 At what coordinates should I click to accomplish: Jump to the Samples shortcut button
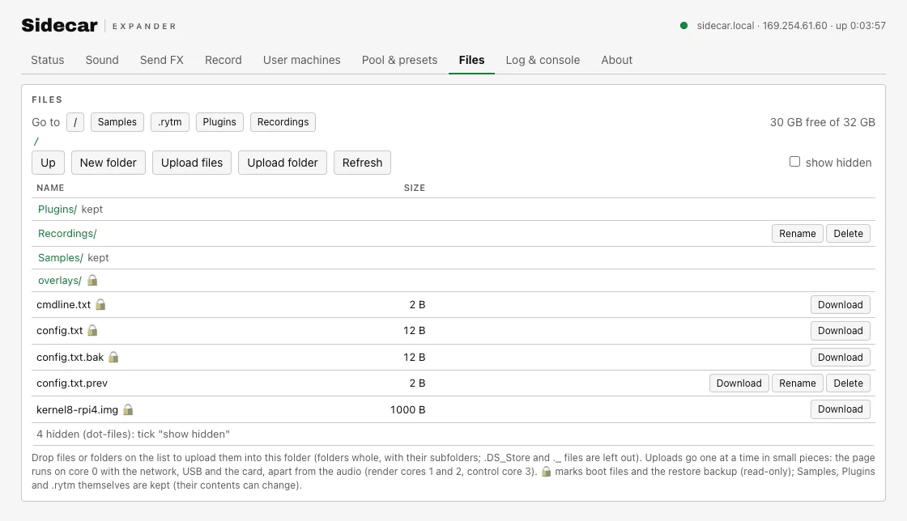coord(117,122)
